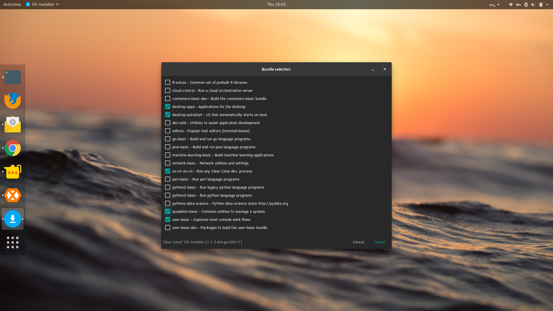This screenshot has height=311, width=553.
Task: Uncheck os-clr-on-clr bundle
Action: [x=168, y=171]
